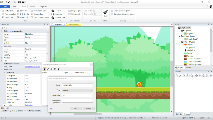Switch to the Events ribbon tab
213x120 pixels.
coord(32,7)
